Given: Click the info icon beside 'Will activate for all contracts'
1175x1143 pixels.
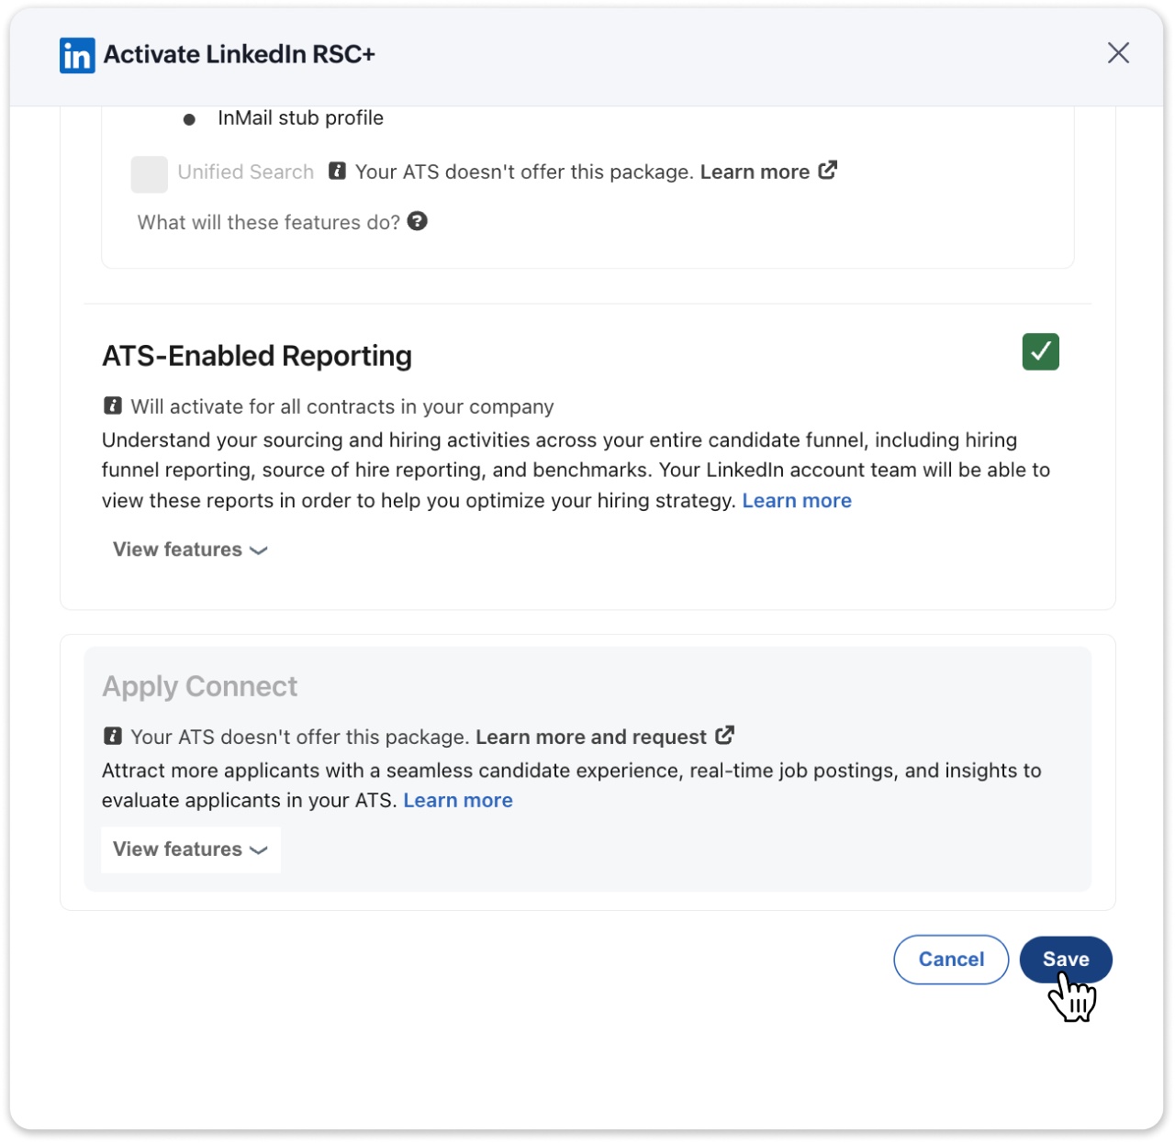Looking at the screenshot, I should [x=113, y=405].
